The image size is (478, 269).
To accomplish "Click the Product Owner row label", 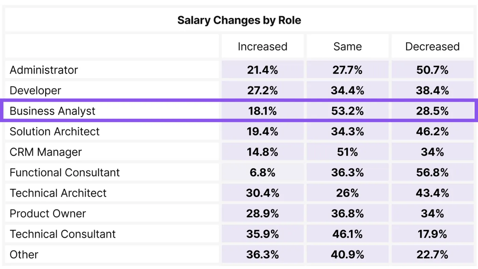I will point(48,213).
